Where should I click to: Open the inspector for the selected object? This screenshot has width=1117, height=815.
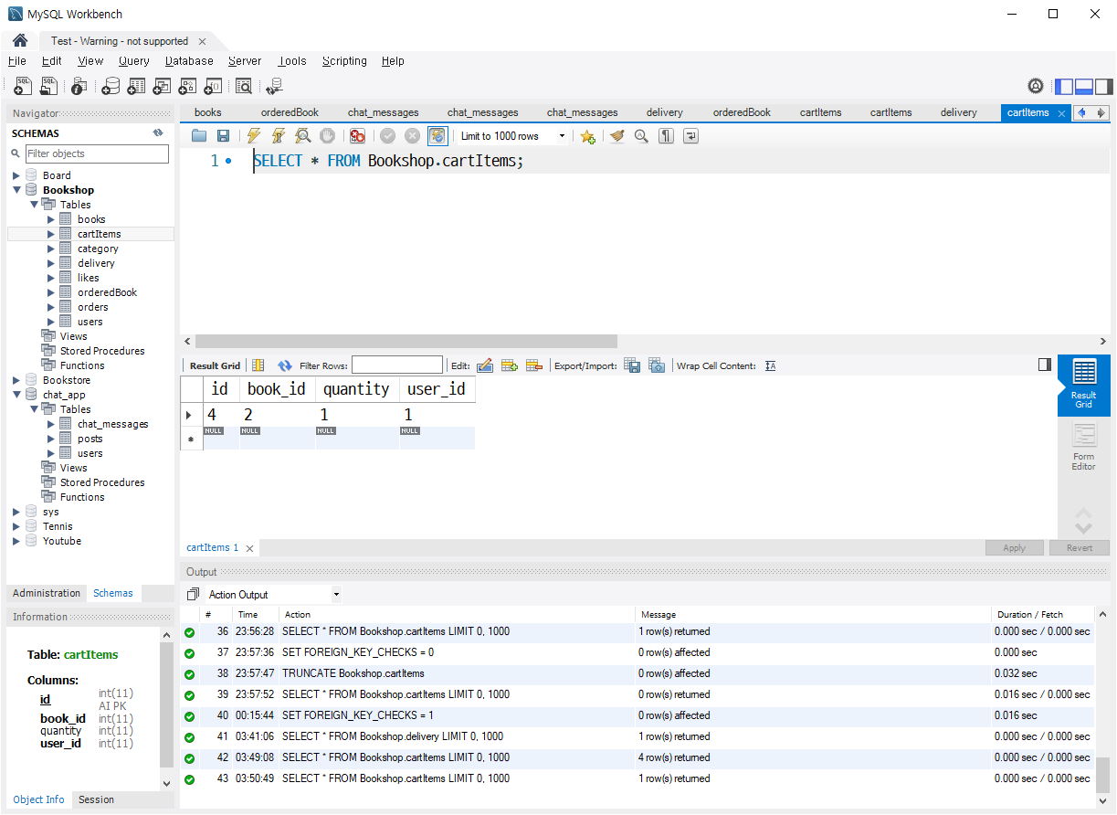coord(79,86)
